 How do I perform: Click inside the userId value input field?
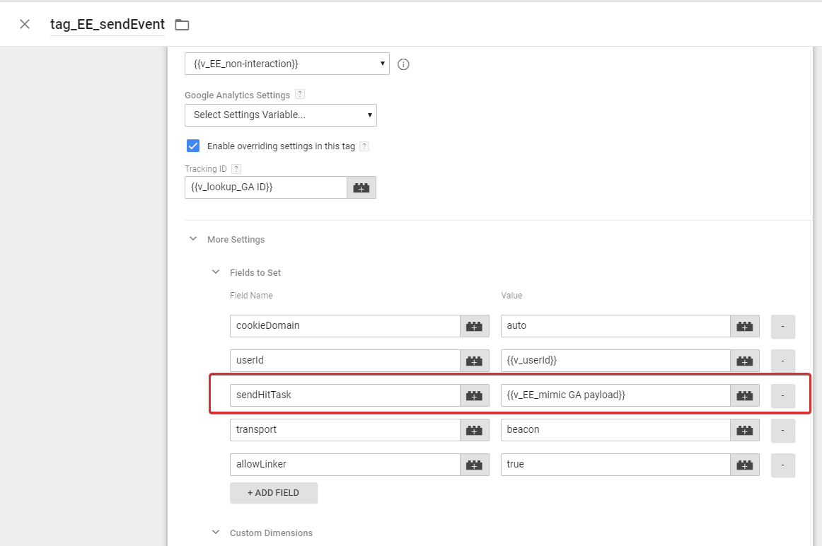coord(615,360)
